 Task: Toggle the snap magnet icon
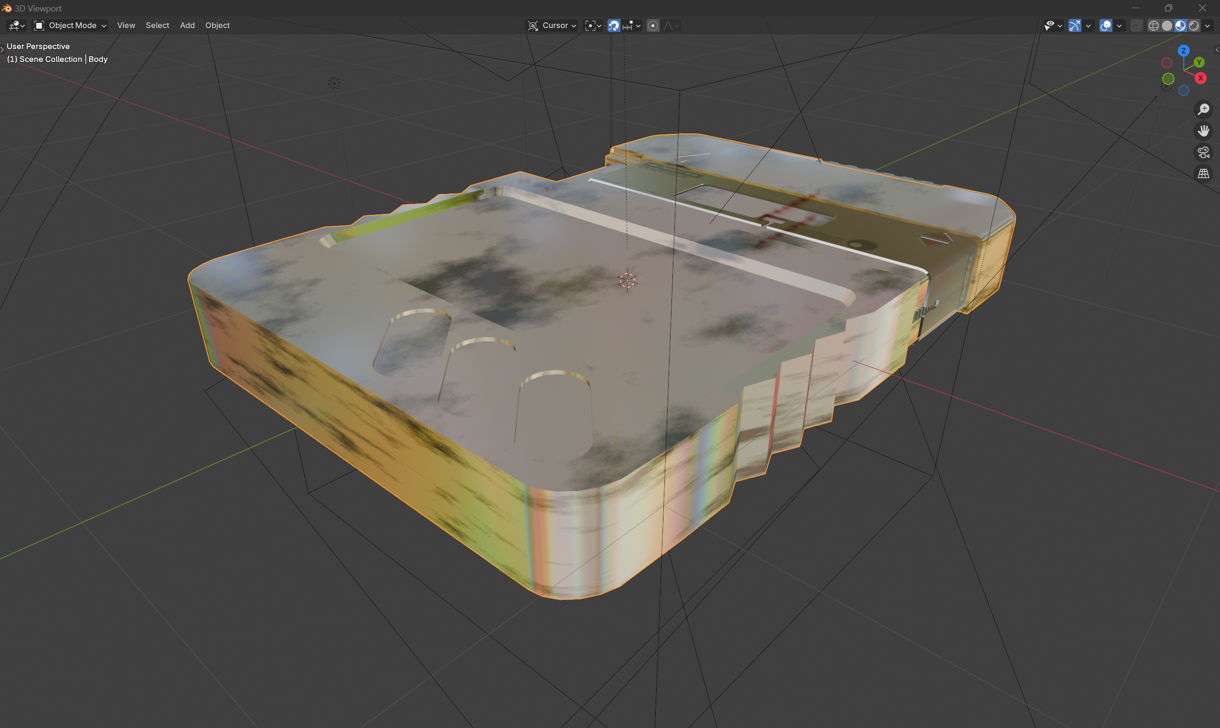pos(614,26)
